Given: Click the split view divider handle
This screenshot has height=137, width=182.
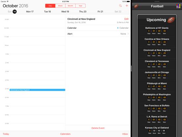Looking at the screenshot, I should pos(131,68).
